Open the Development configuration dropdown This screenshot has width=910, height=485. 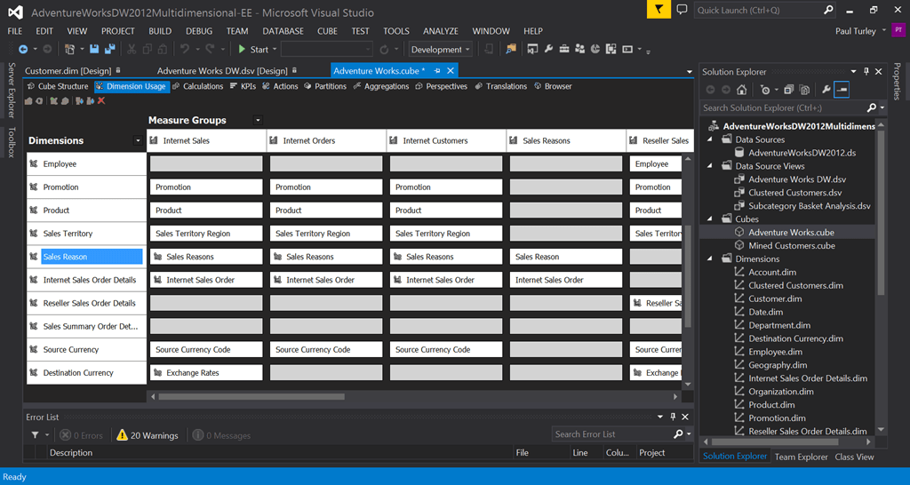(441, 50)
